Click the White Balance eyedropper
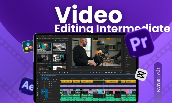This screenshot has width=172, height=103. pyautogui.click(x=134, y=58)
